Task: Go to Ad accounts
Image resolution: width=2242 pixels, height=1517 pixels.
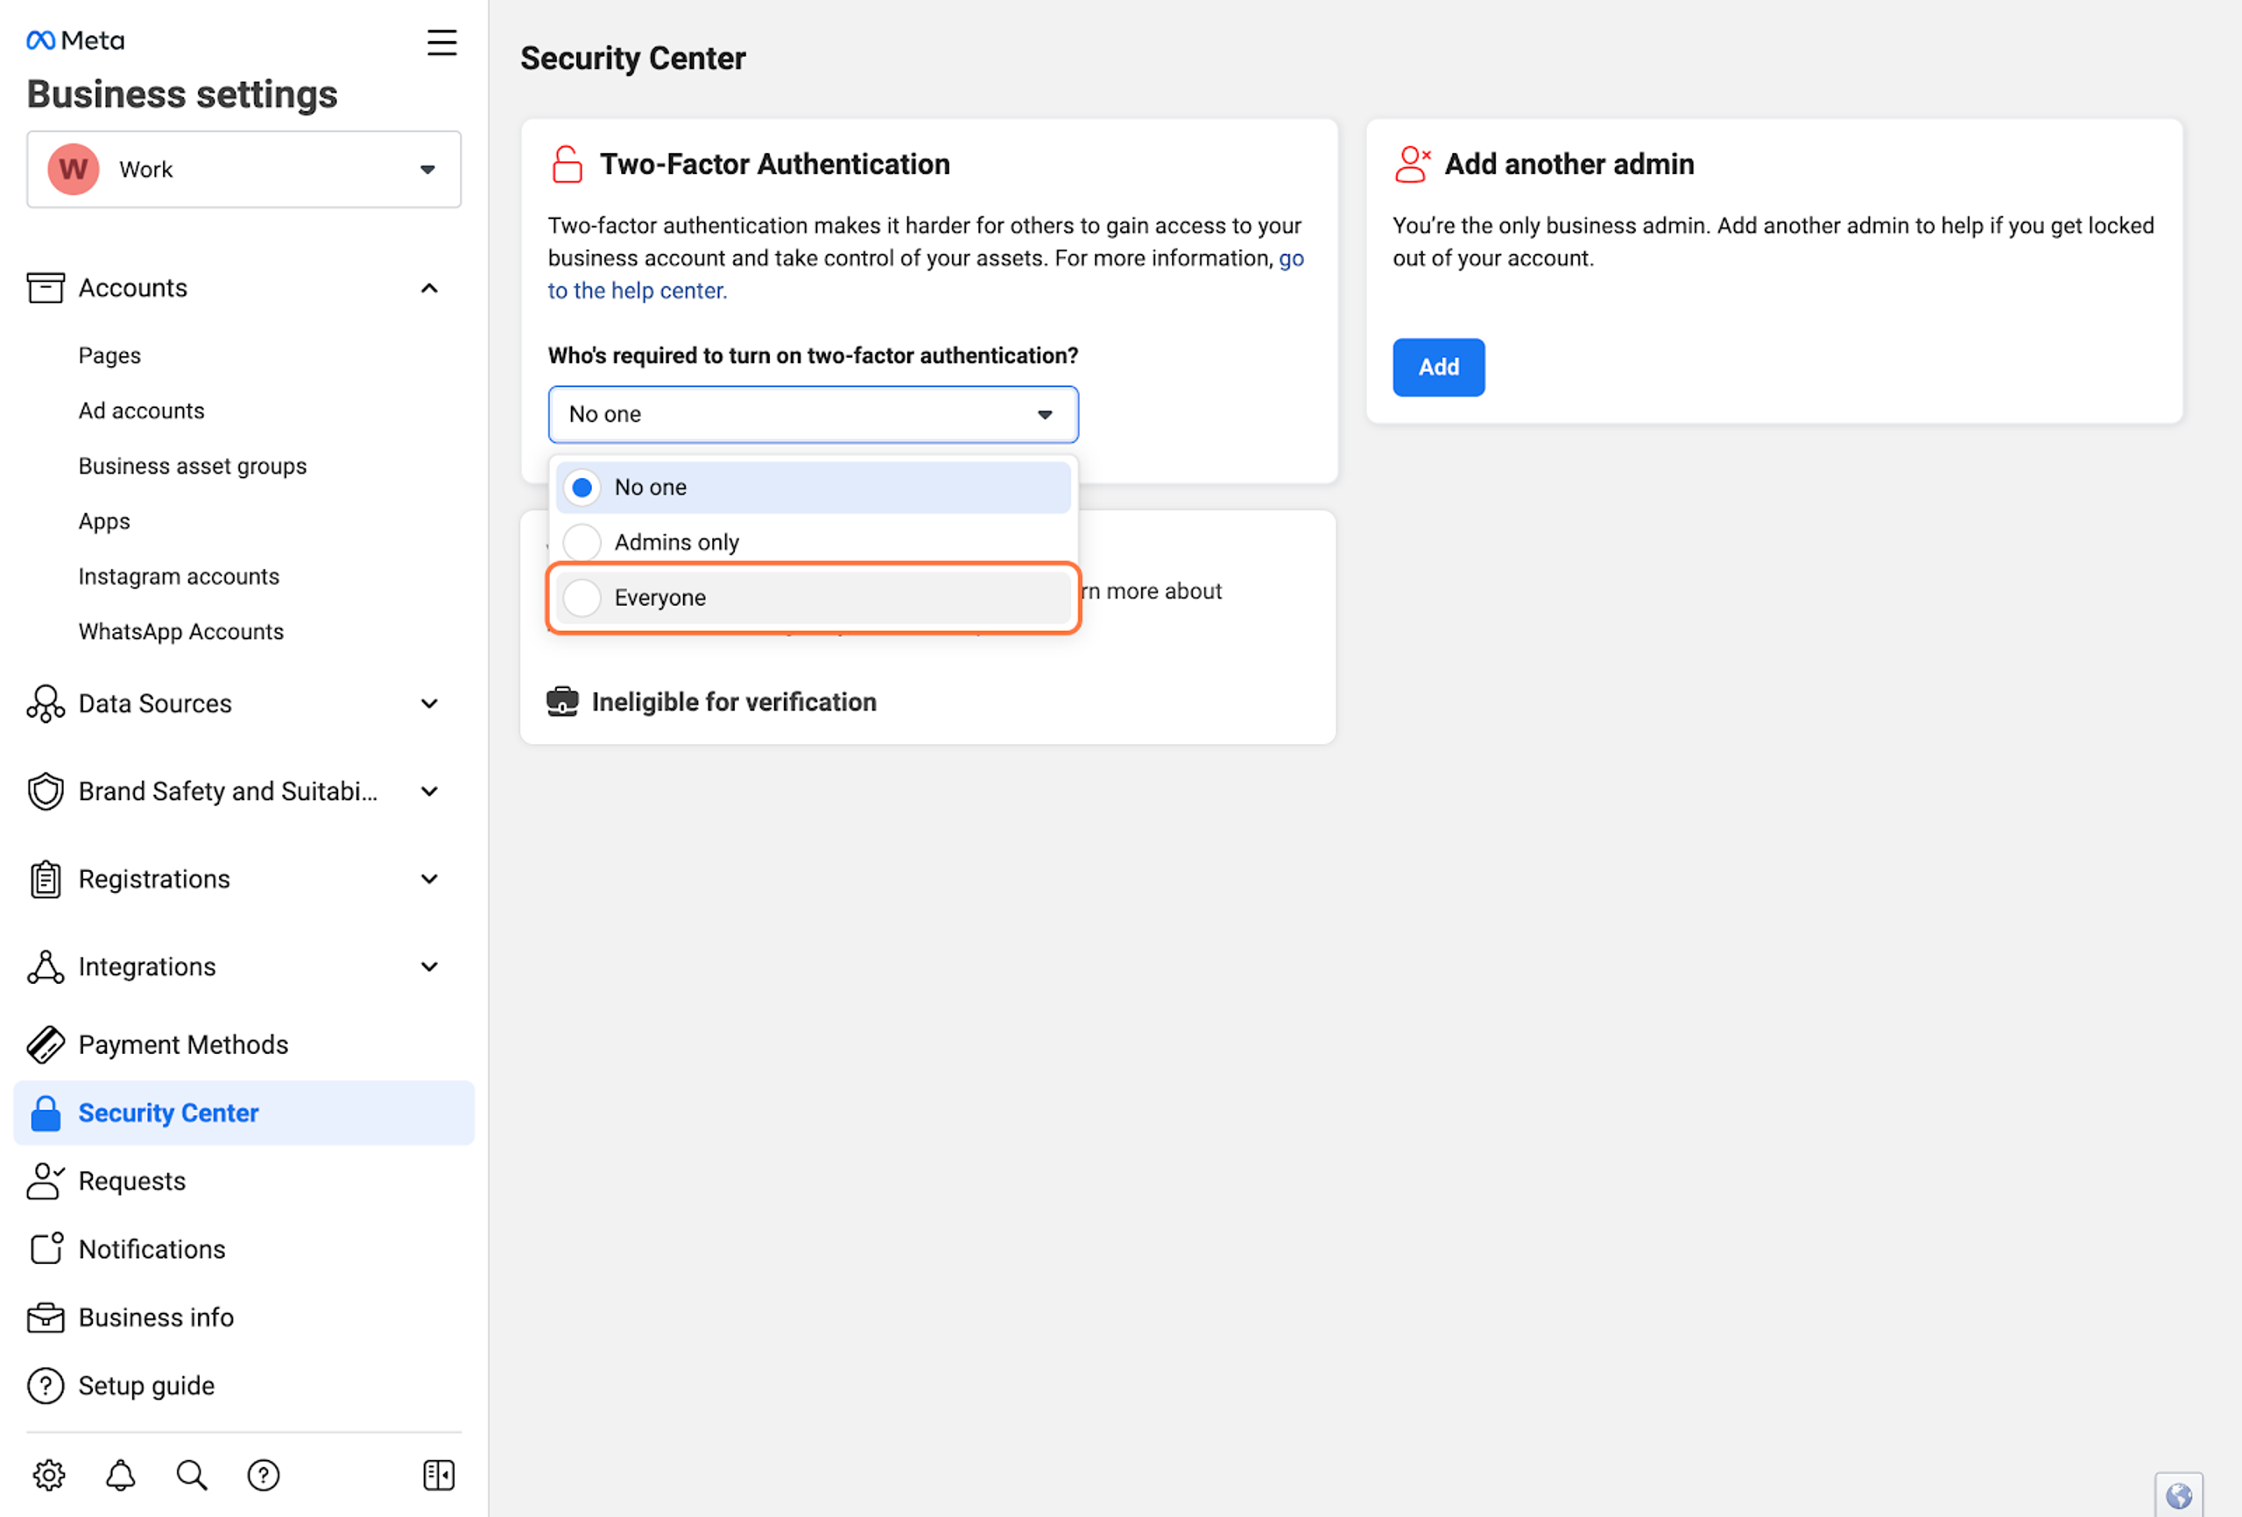Action: (x=142, y=411)
